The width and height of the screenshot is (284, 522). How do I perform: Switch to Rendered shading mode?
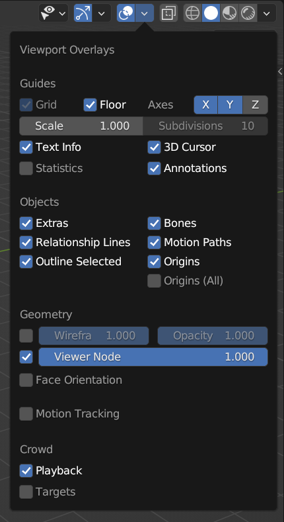(248, 13)
